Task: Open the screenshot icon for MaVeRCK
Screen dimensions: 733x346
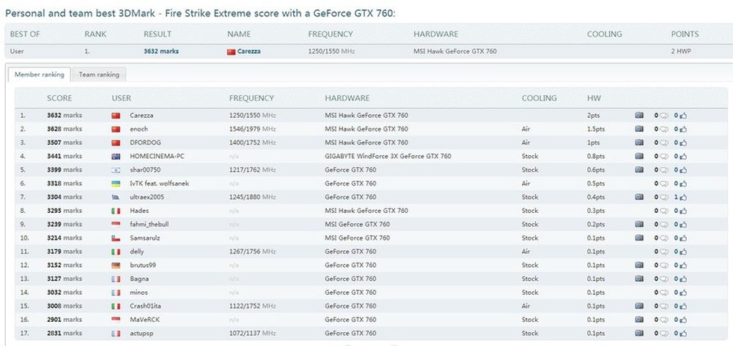Action: click(639, 320)
